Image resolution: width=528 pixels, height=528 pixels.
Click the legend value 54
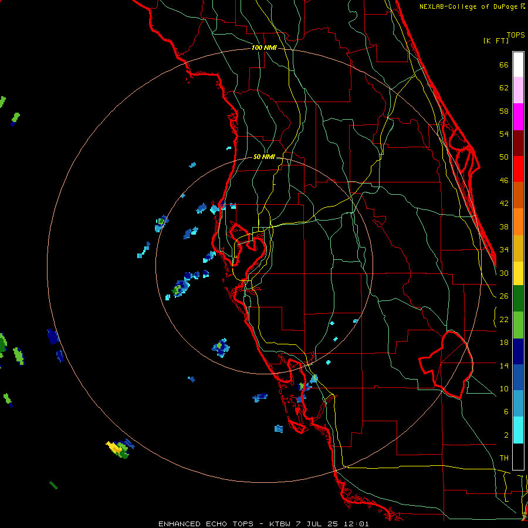pyautogui.click(x=504, y=134)
